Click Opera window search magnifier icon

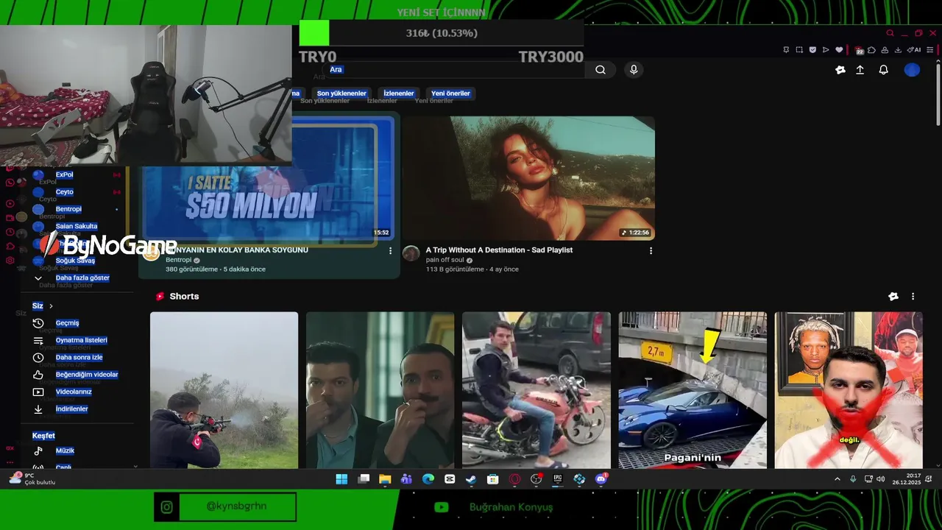pyautogui.click(x=890, y=33)
